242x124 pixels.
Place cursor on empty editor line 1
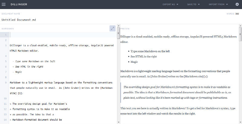point(60,35)
